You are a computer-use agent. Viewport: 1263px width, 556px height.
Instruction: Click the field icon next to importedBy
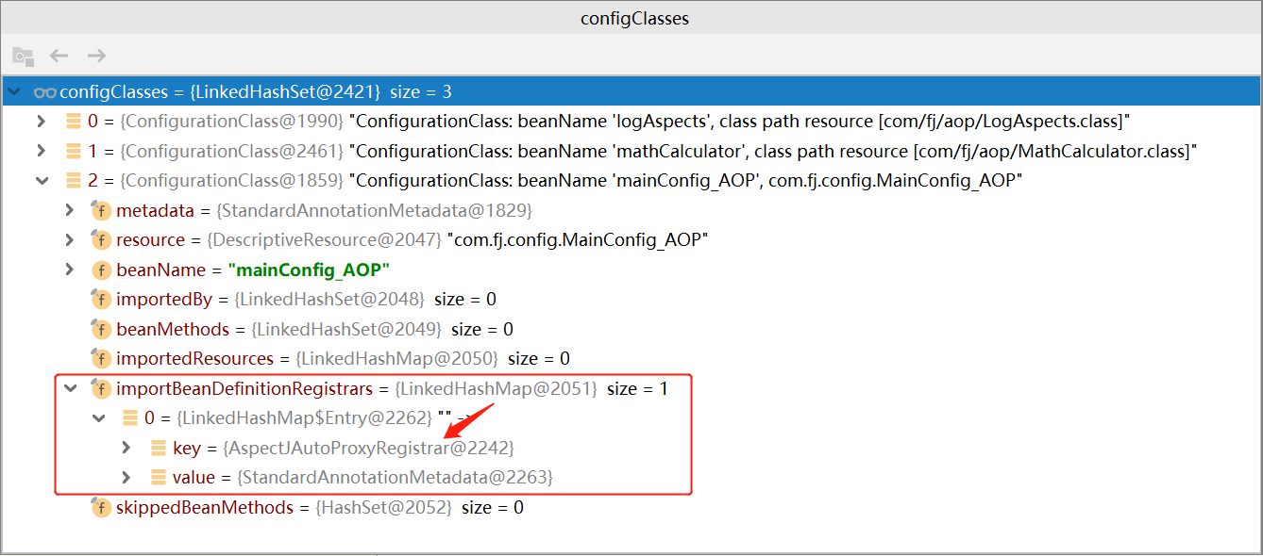coord(100,299)
